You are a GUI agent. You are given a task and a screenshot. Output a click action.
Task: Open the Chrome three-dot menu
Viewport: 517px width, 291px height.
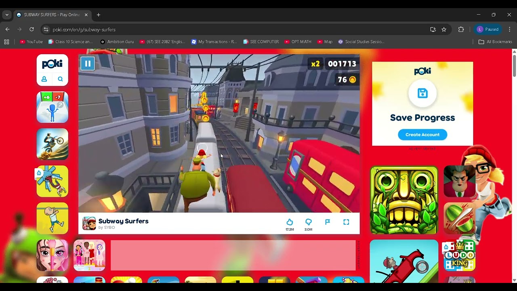coord(510,30)
